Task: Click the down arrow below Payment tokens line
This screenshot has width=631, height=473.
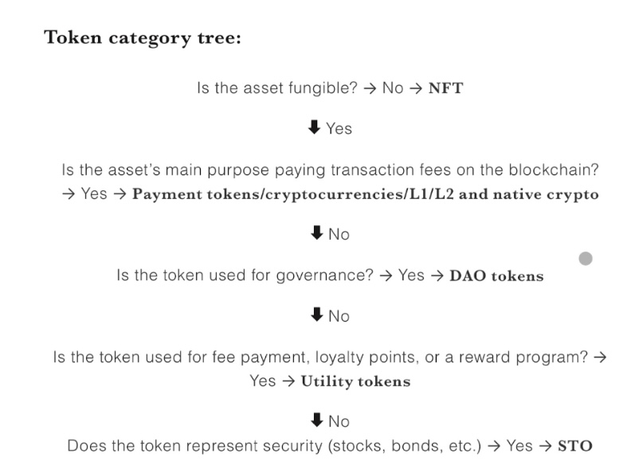Action: (317, 233)
